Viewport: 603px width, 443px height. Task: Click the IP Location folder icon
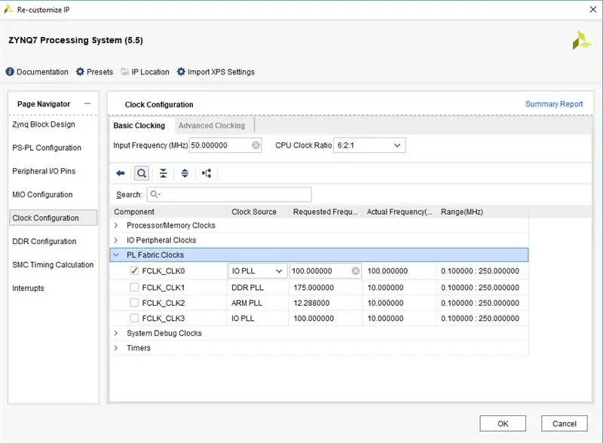click(x=125, y=72)
